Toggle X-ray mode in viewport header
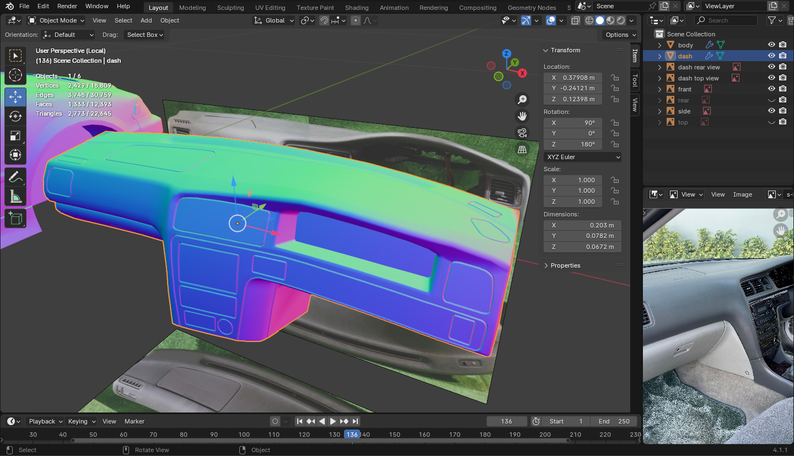The width and height of the screenshot is (794, 456). pyautogui.click(x=575, y=20)
